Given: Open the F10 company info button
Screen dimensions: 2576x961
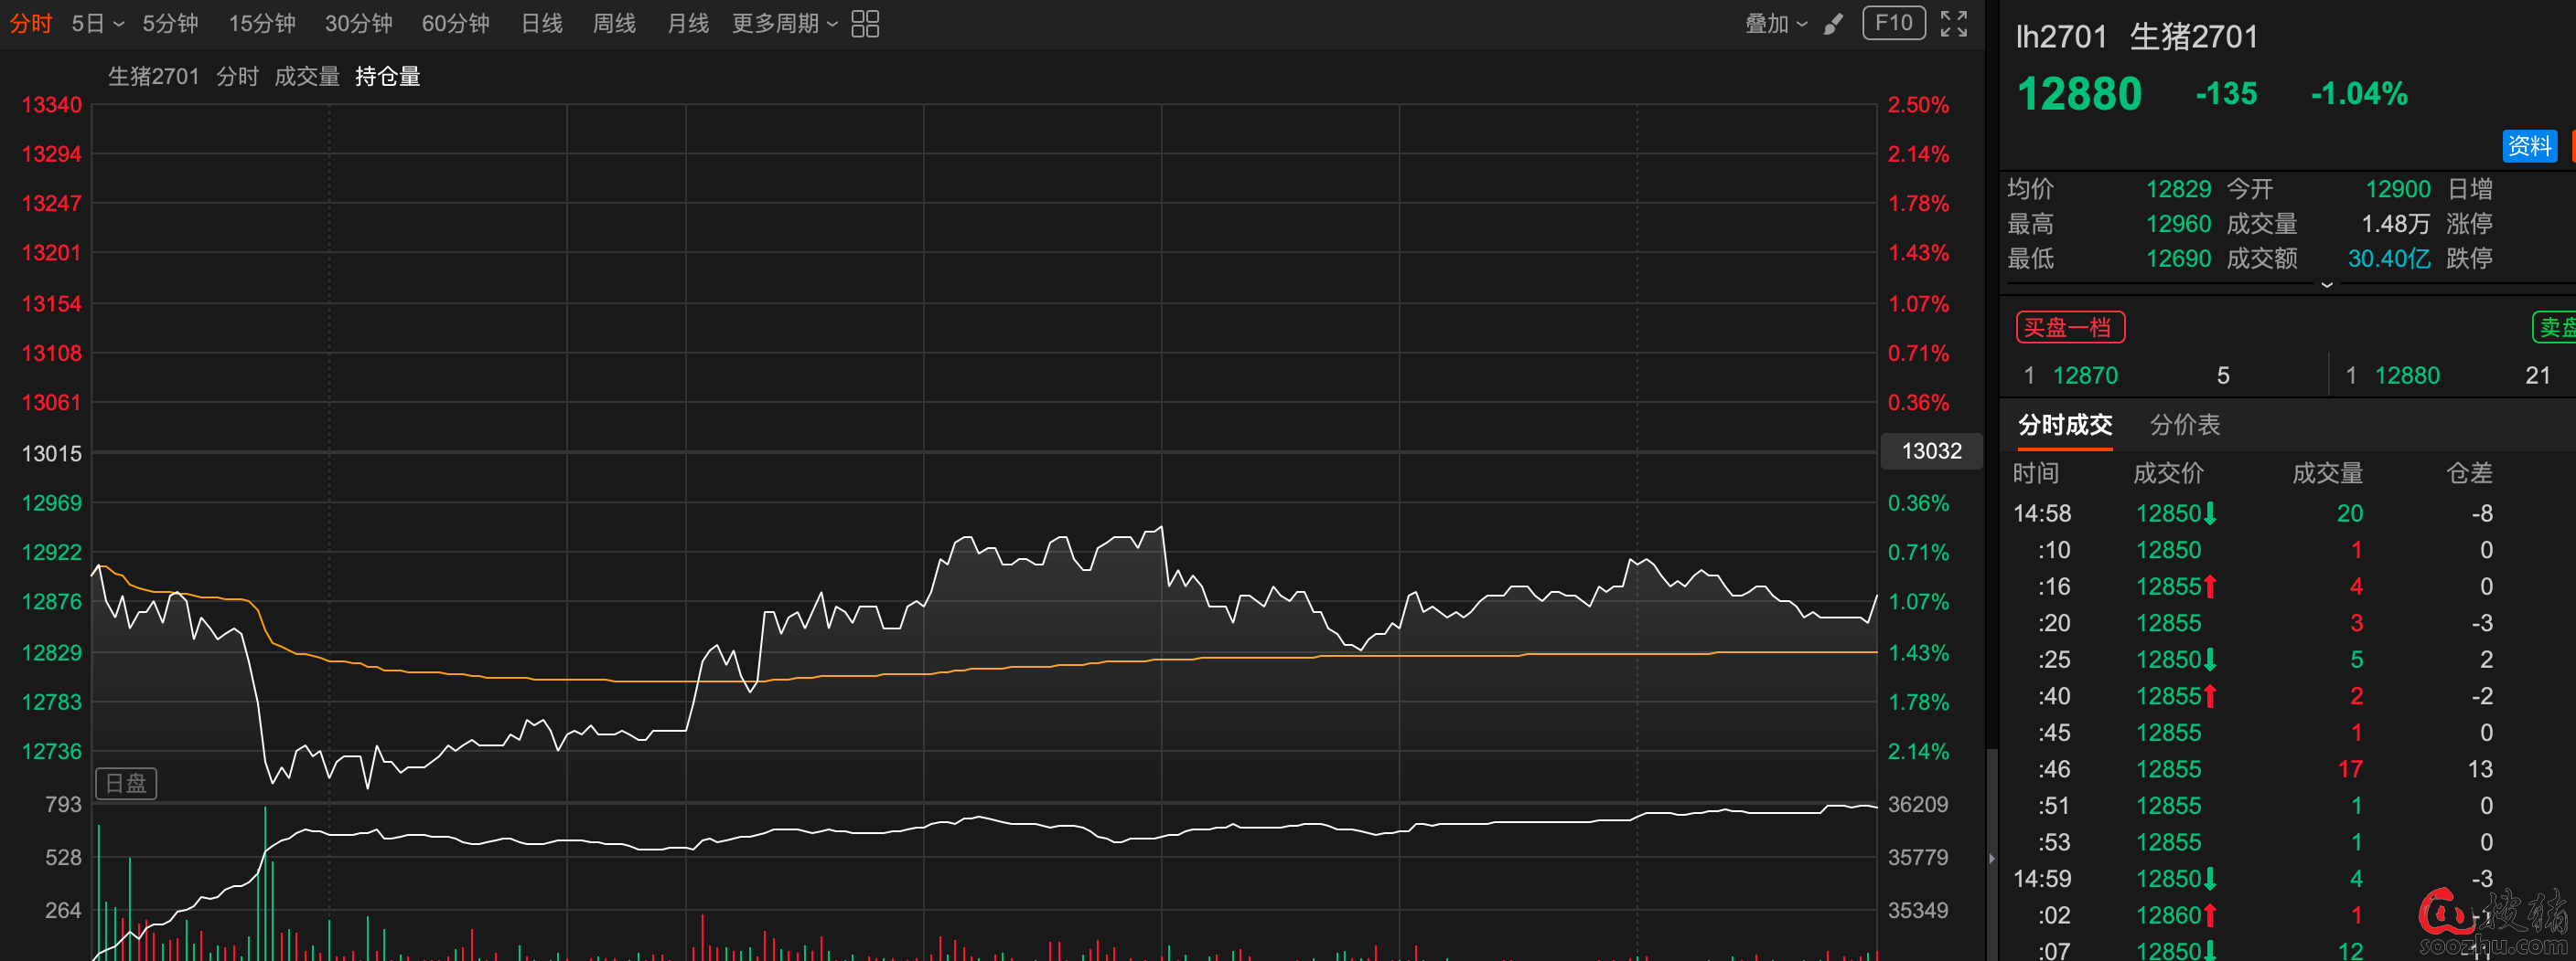Looking at the screenshot, I should coord(1893,24).
